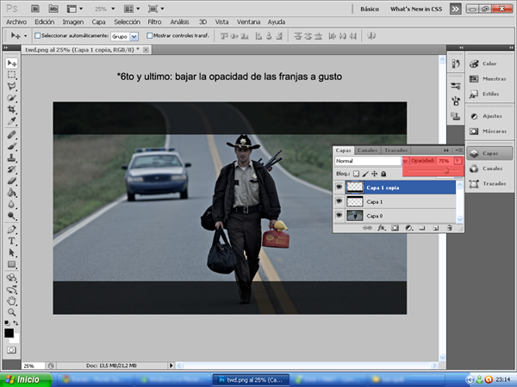Open the Opacidad slider arrow

click(458, 161)
